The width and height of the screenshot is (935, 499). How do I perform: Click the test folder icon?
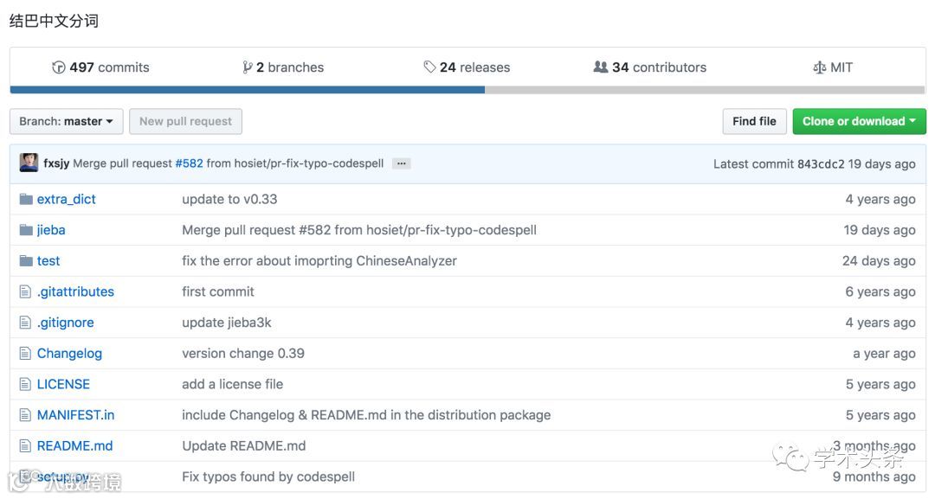coord(26,261)
